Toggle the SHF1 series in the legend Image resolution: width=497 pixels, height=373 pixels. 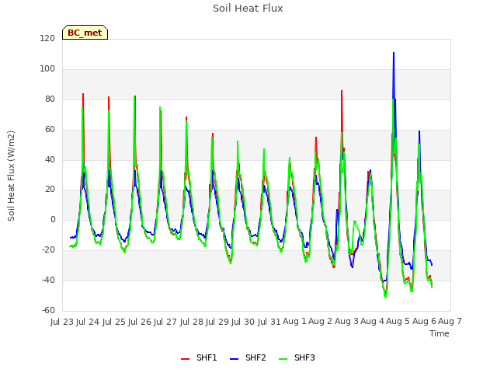199,357
